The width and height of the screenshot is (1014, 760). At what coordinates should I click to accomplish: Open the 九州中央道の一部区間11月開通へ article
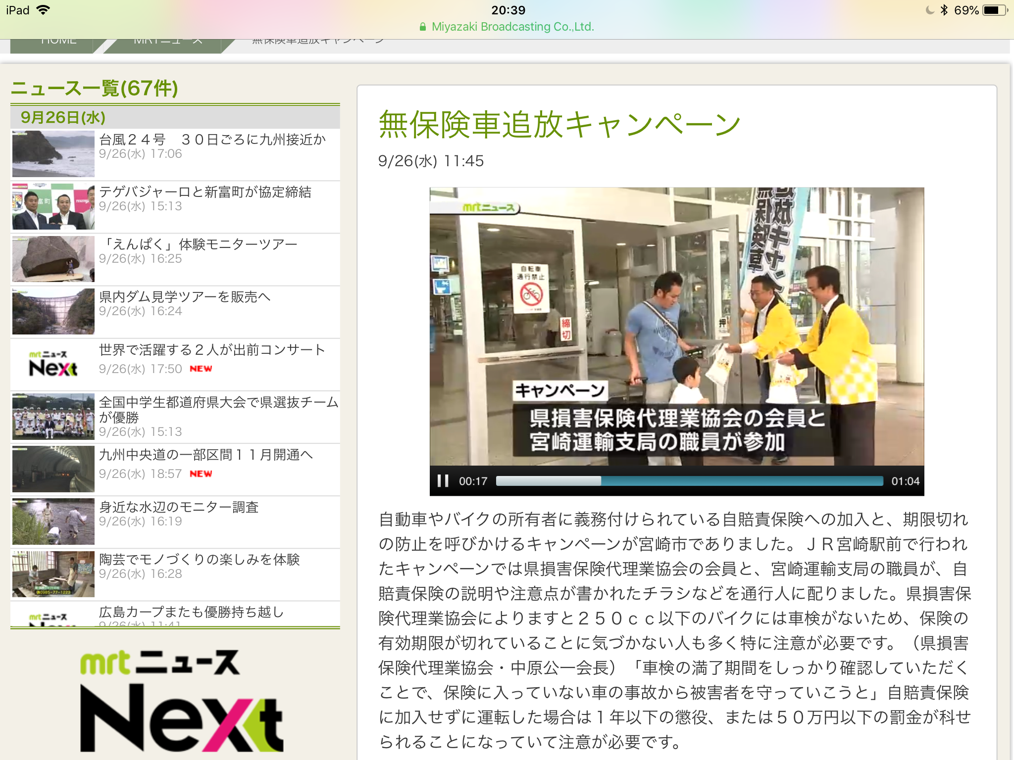coord(175,469)
